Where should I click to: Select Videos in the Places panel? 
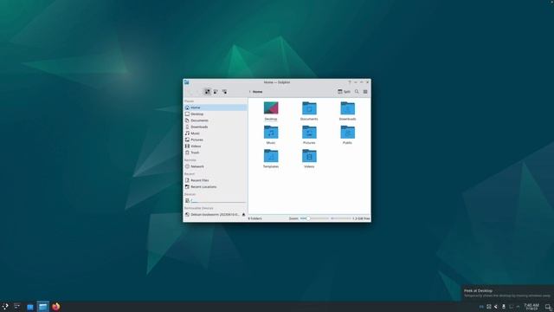coord(216,146)
